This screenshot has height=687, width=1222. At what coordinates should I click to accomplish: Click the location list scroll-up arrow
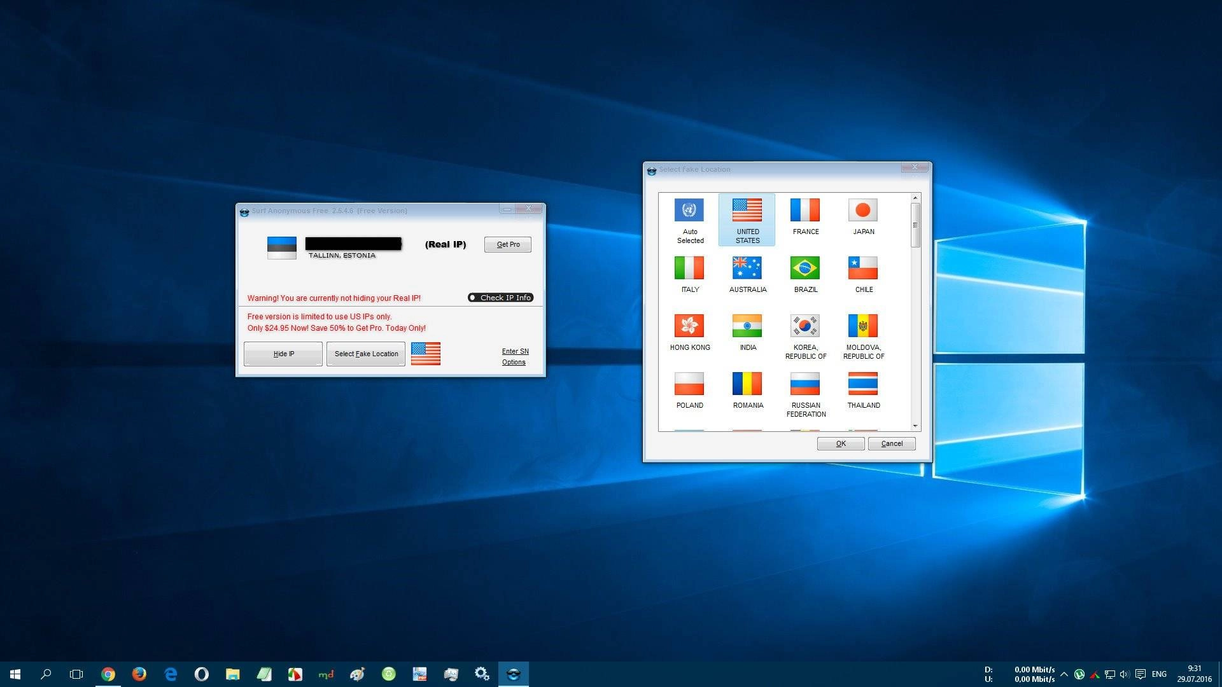pyautogui.click(x=915, y=198)
